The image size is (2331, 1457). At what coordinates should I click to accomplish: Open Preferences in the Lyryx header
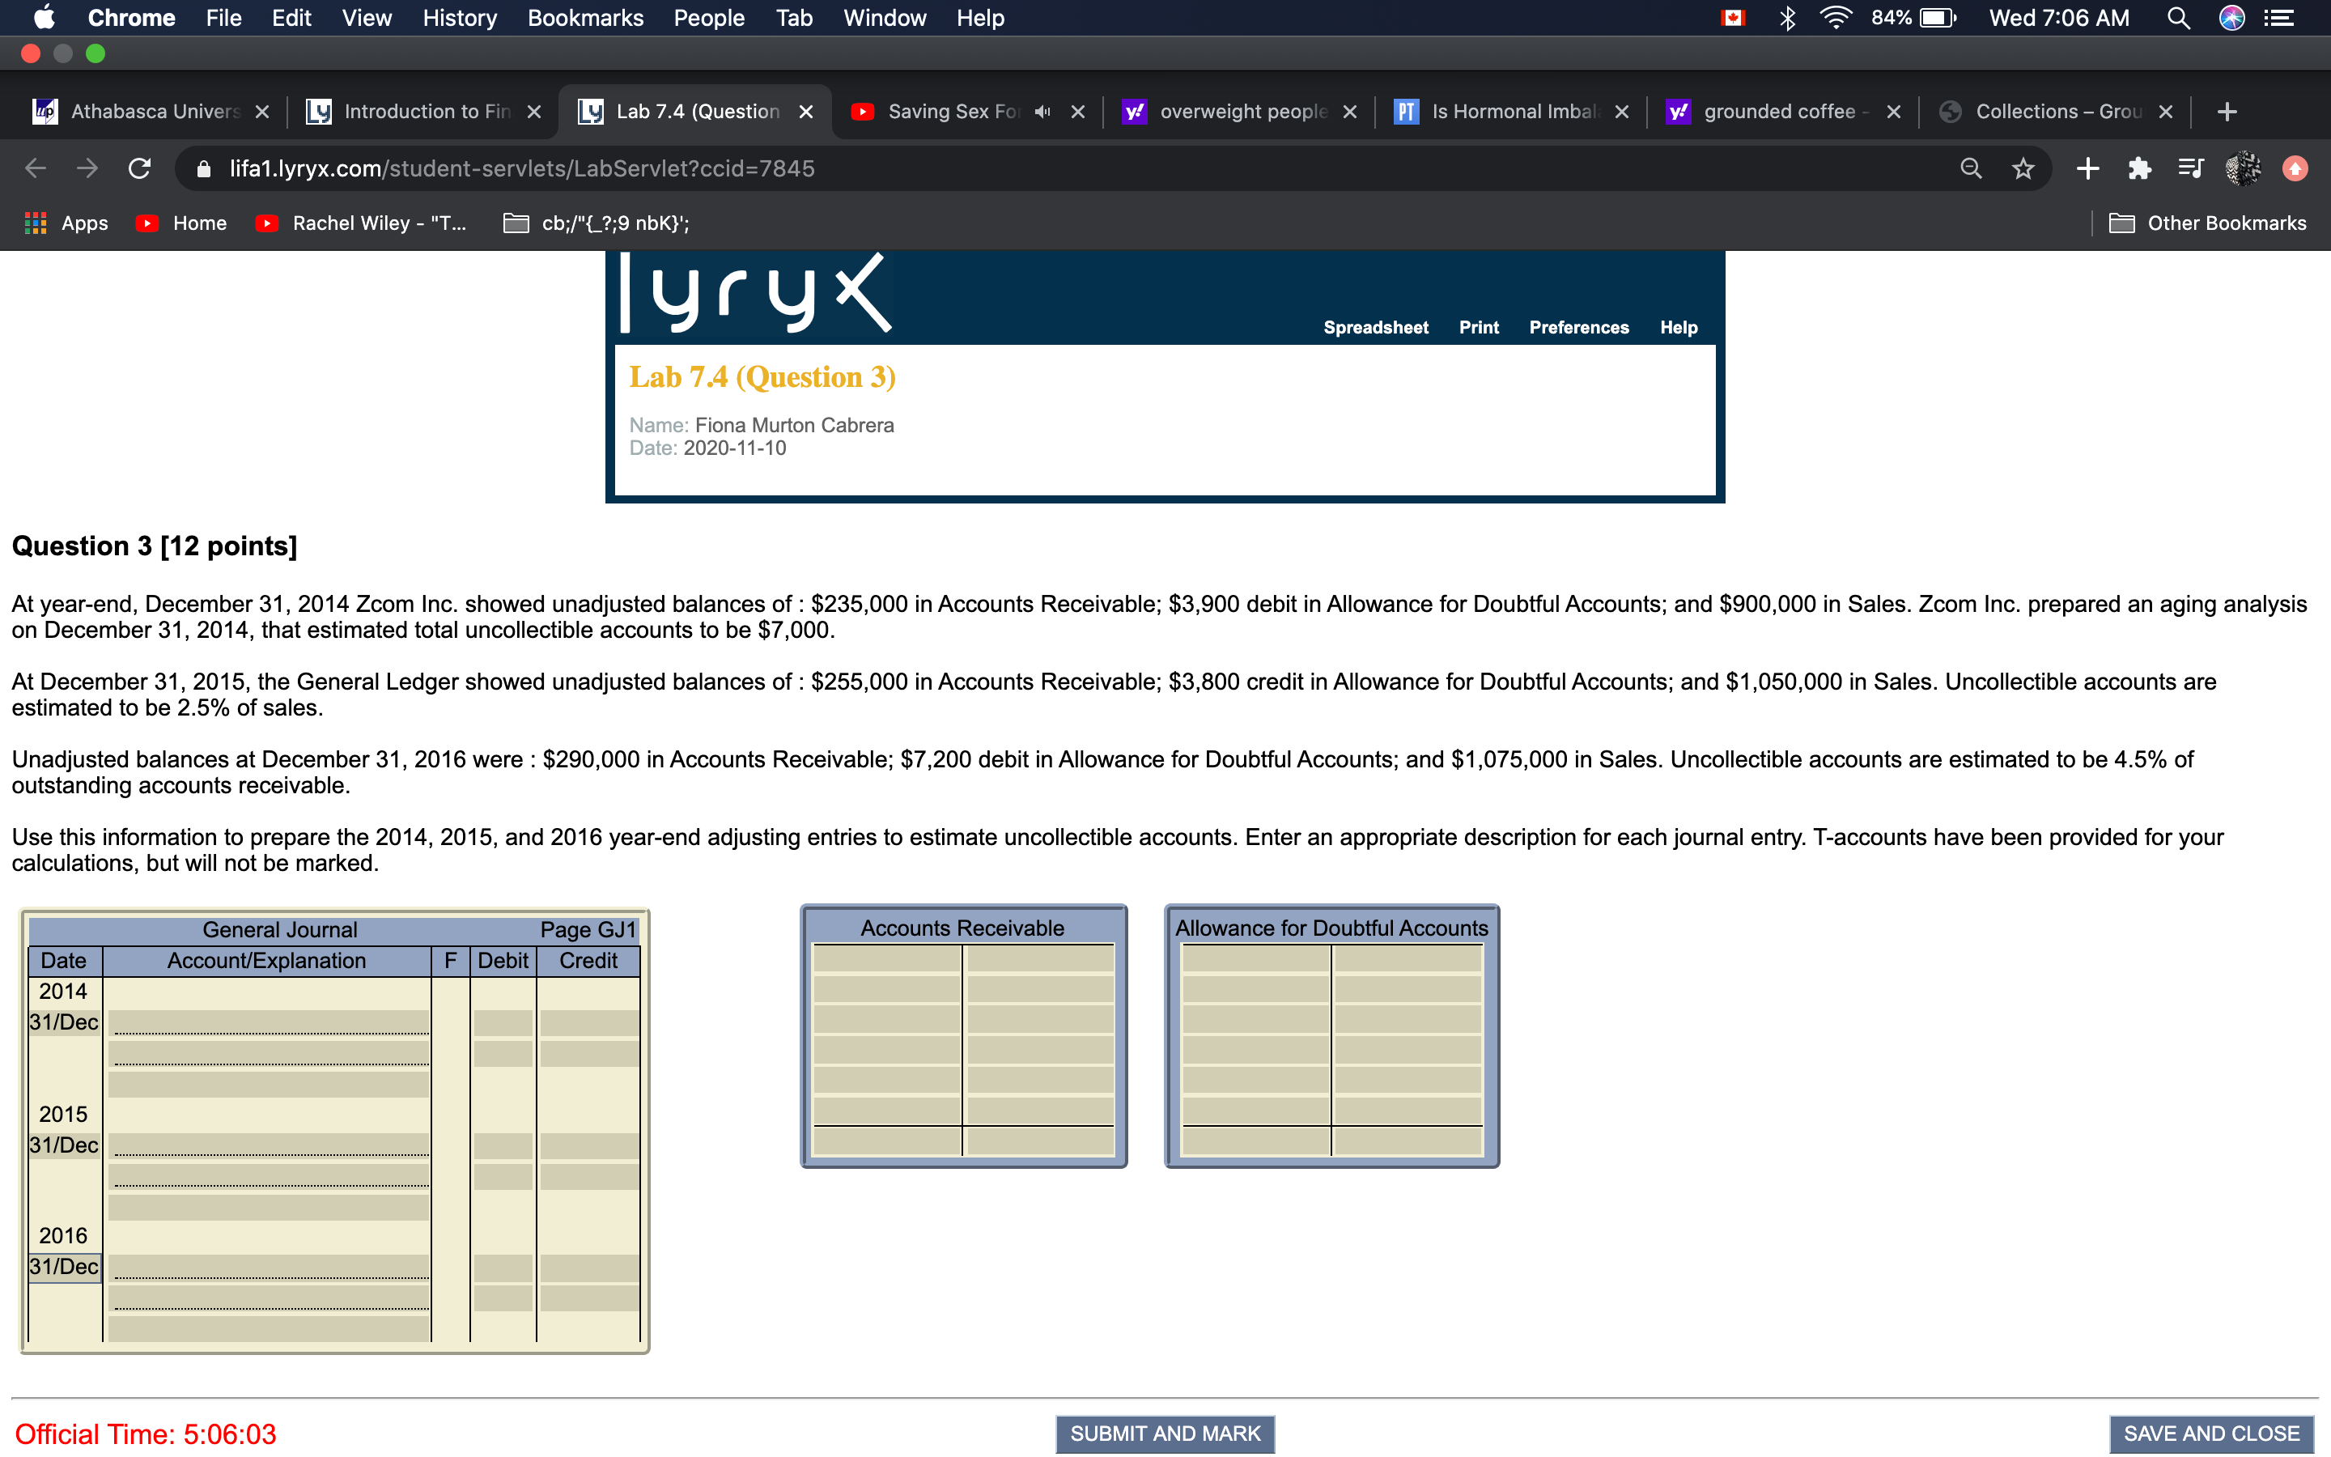point(1577,327)
